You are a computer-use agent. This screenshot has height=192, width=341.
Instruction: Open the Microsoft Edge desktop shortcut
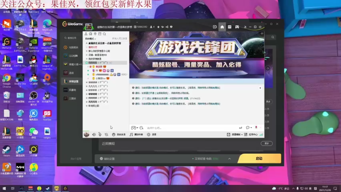click(47, 27)
